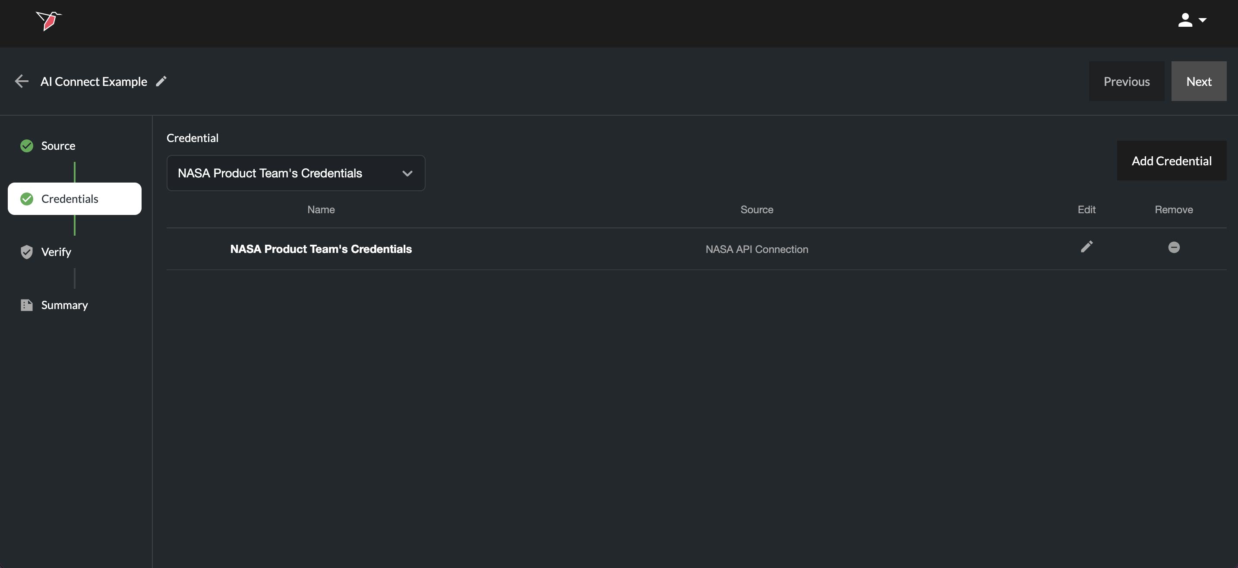Remove NASA Product Team's Credentials with minus icon

pyautogui.click(x=1174, y=247)
